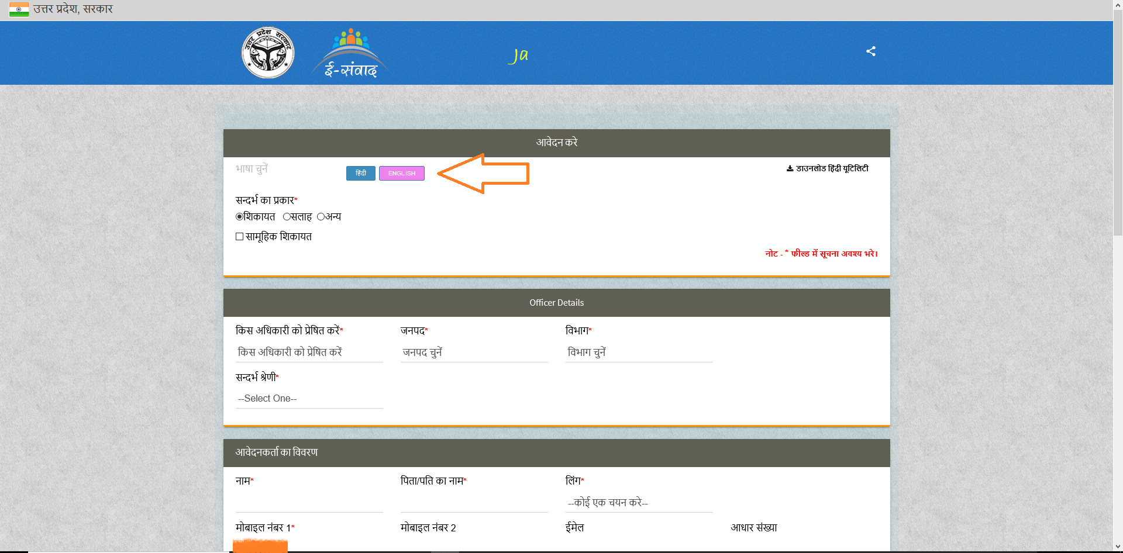The width and height of the screenshot is (1123, 553).
Task: Enable the सामूहिक शिकायत checkbox
Action: click(x=240, y=237)
